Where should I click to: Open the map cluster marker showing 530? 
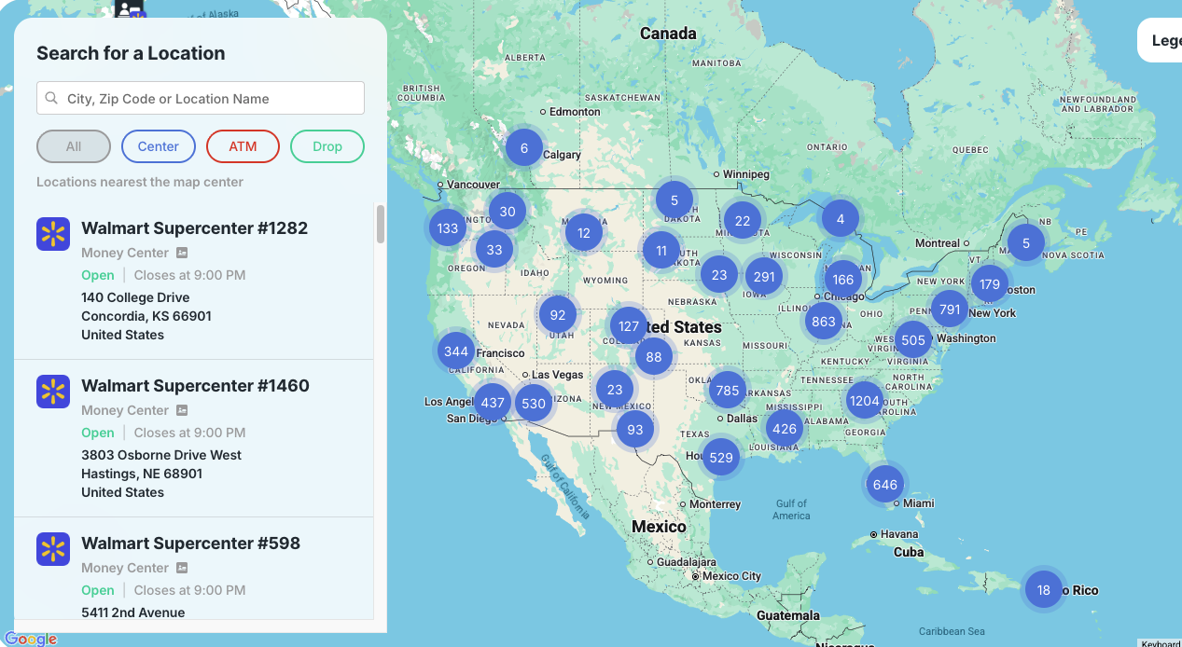(x=534, y=404)
